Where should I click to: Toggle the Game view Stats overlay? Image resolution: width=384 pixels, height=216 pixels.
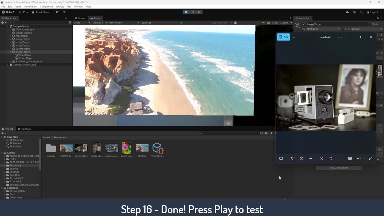tap(275, 22)
